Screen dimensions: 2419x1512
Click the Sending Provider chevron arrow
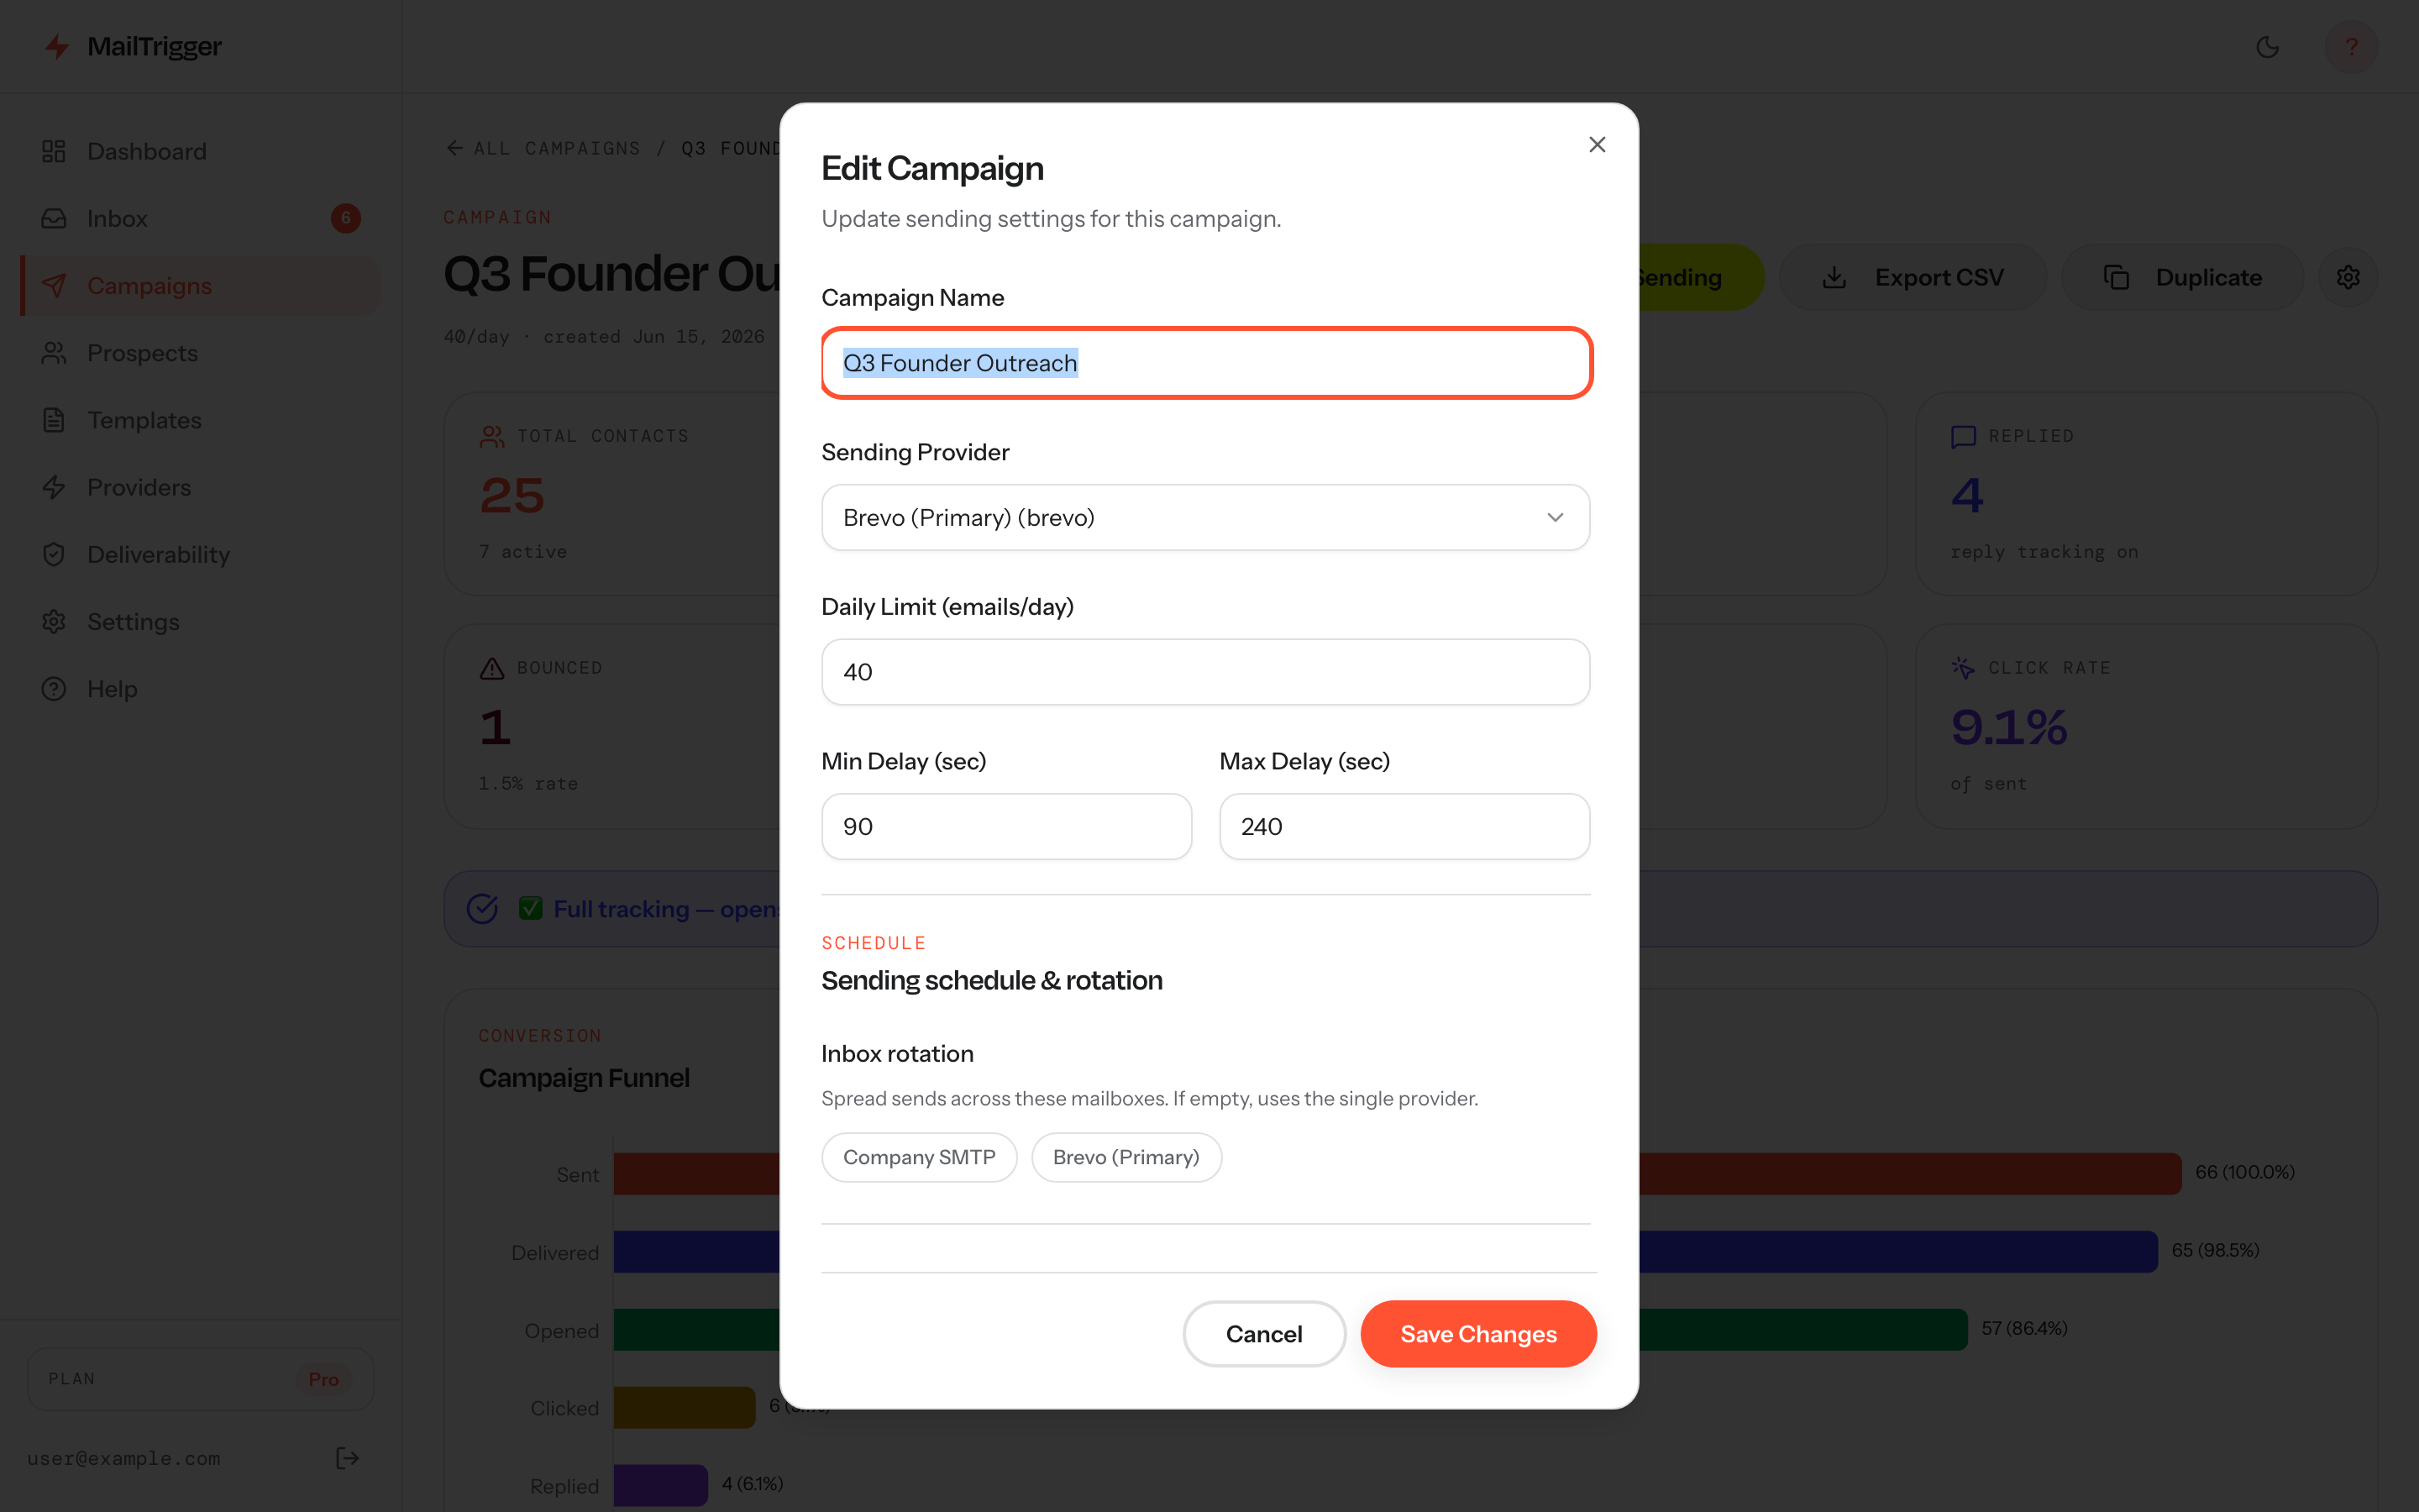coord(1555,517)
